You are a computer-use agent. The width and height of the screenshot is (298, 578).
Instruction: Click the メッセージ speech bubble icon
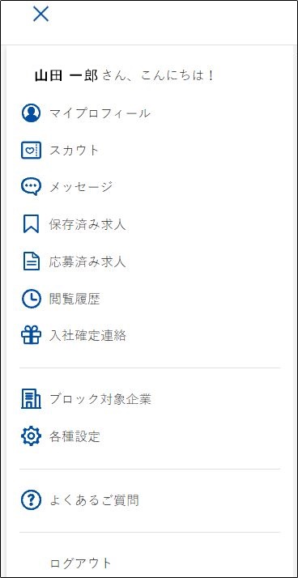(31, 187)
